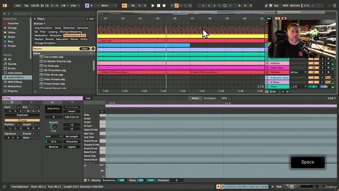Clear the browser Results filter

[x=85, y=49]
